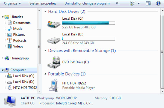
Task: Click main pane scroll up arrow
Action: [x=162, y=11]
